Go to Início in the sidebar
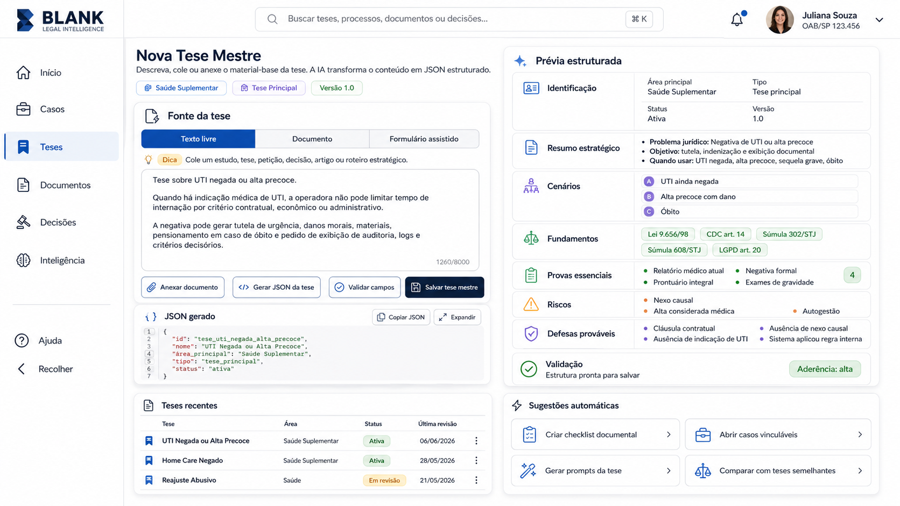This screenshot has height=506, width=900. [x=61, y=73]
